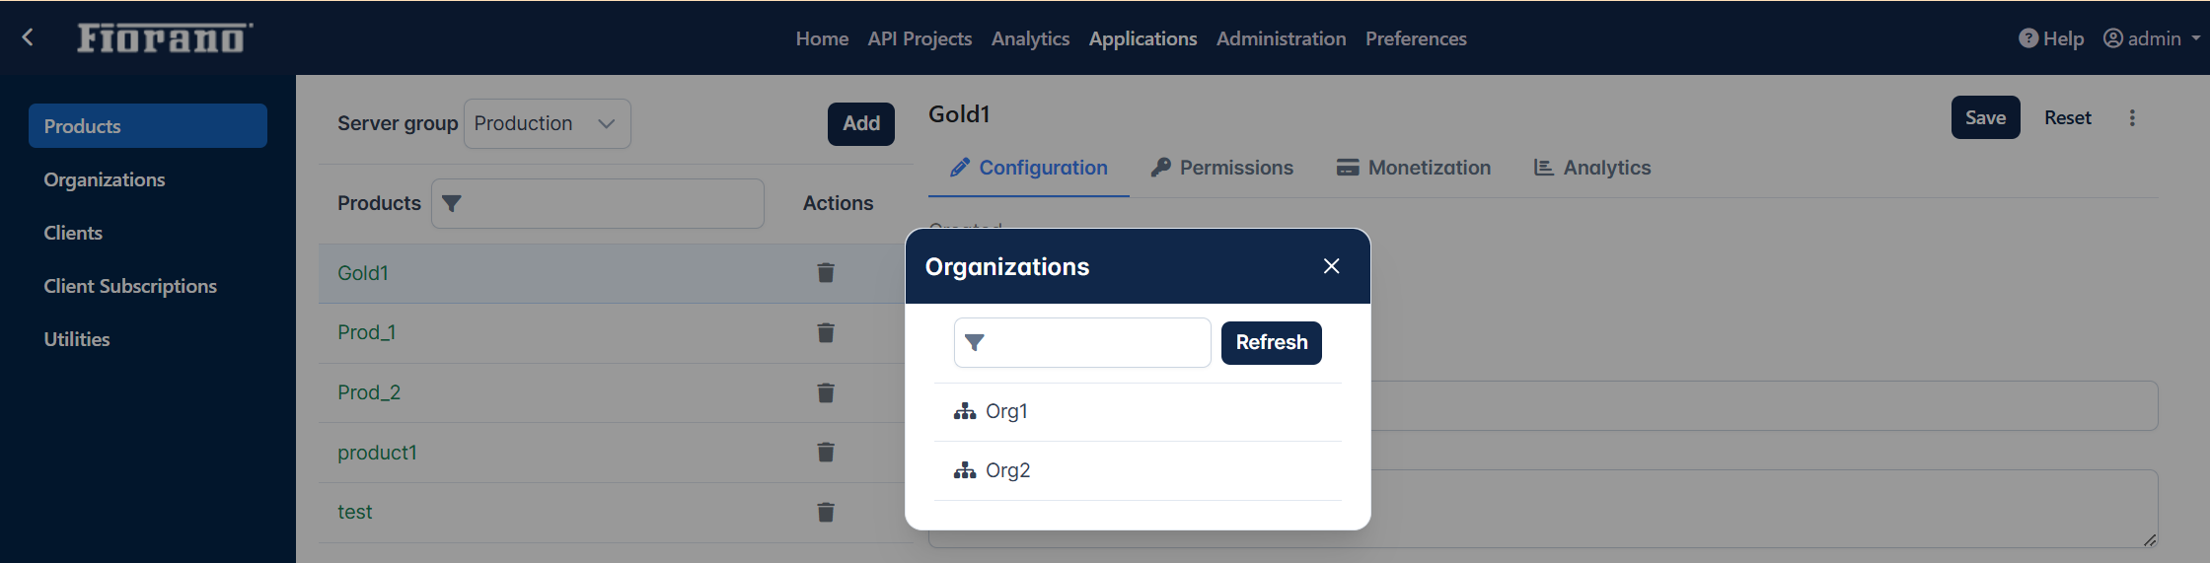Screen dimensions: 2210x563
Task: Click the trash icon for Prod_1
Action: pos(826,333)
